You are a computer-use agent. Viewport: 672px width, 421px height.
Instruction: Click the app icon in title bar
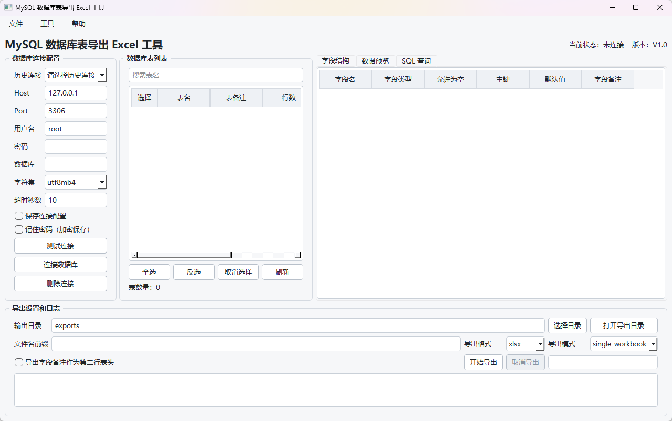pos(8,7)
